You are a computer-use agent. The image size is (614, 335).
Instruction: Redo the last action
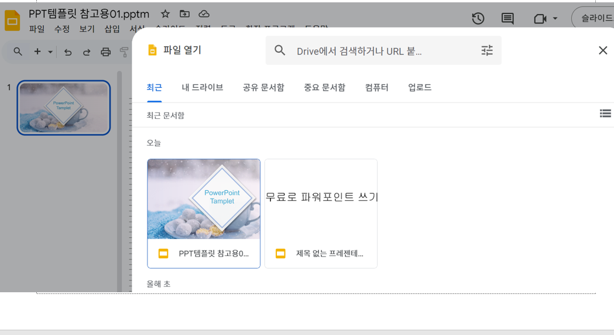coord(87,52)
